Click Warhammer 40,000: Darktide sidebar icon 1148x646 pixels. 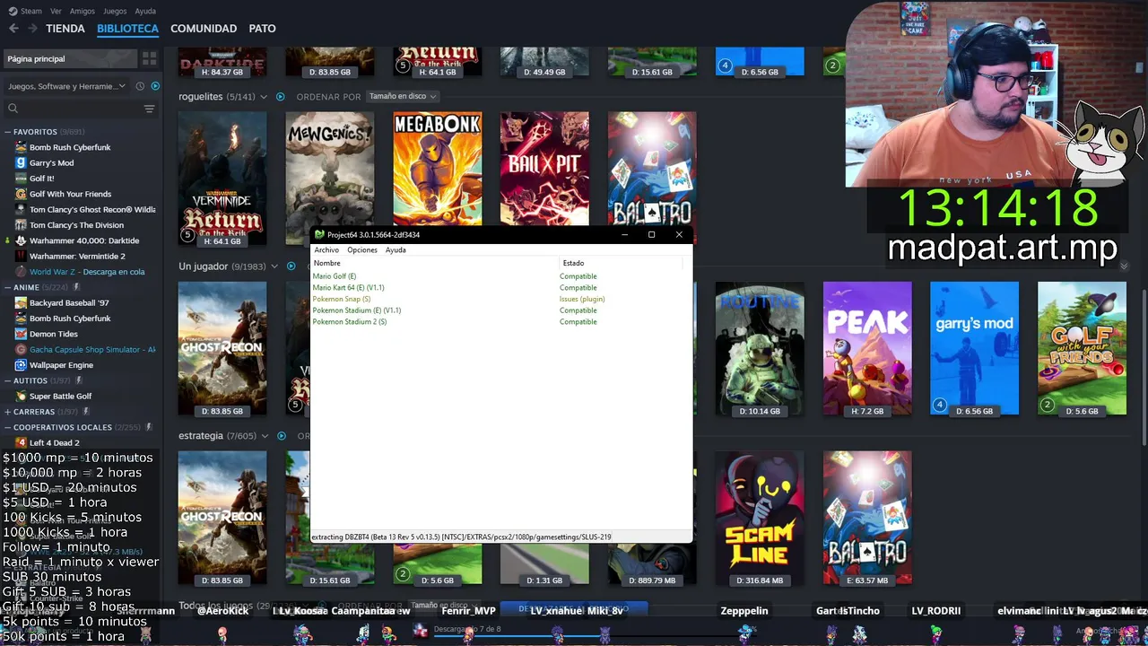coord(21,240)
